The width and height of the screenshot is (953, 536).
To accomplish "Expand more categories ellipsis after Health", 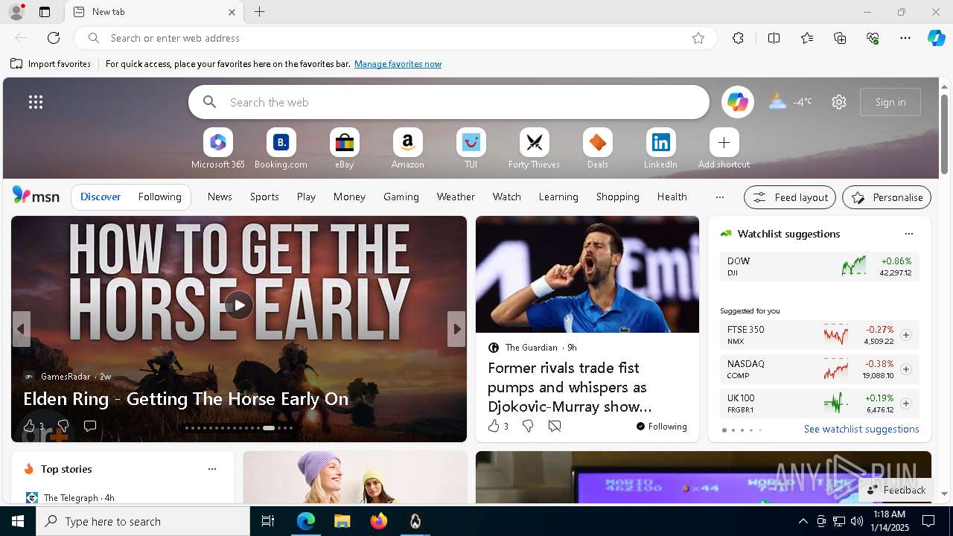I will click(x=719, y=197).
